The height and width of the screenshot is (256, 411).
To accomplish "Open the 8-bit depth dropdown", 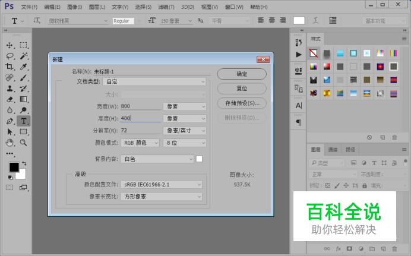I will click(x=185, y=143).
